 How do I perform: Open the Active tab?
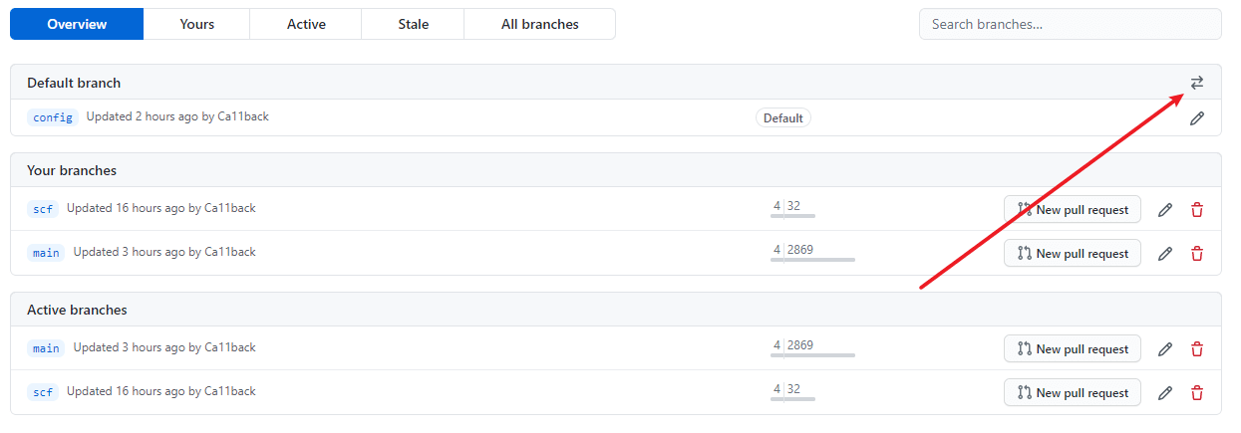tap(306, 24)
